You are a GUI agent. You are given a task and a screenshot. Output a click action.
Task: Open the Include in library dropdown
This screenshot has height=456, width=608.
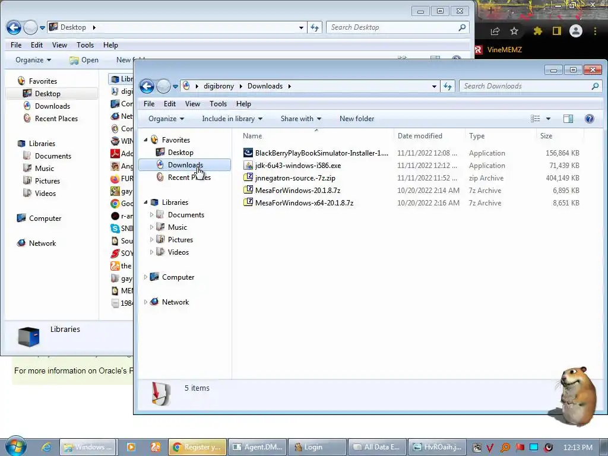232,119
